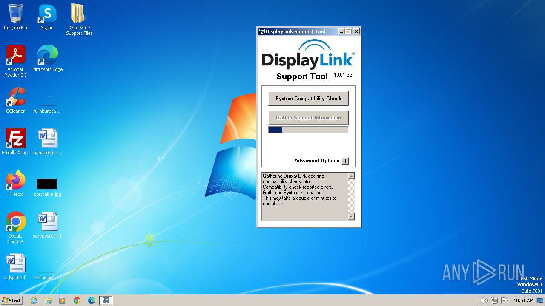Show the clock and calendar at 10:51 AM

point(523,300)
